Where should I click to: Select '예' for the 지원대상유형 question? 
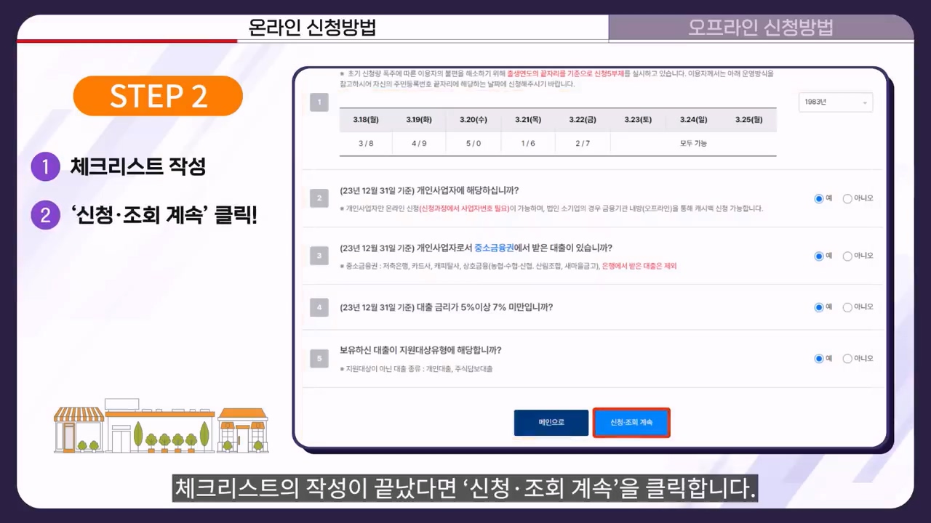[x=818, y=357]
